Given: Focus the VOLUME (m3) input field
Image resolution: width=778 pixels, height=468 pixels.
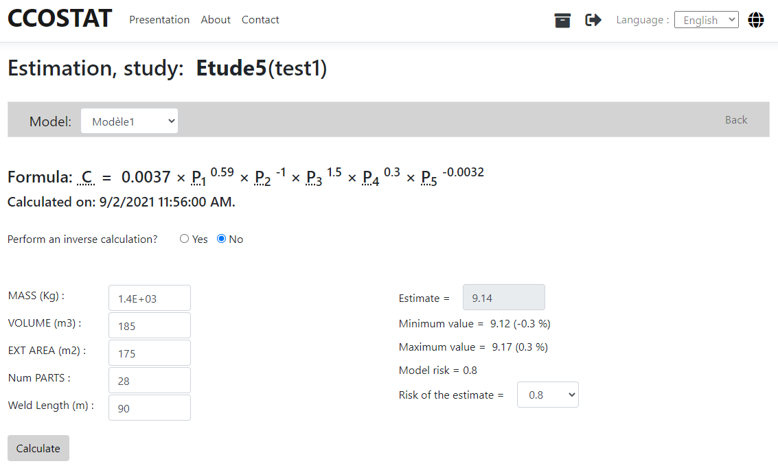Looking at the screenshot, I should tap(149, 326).
